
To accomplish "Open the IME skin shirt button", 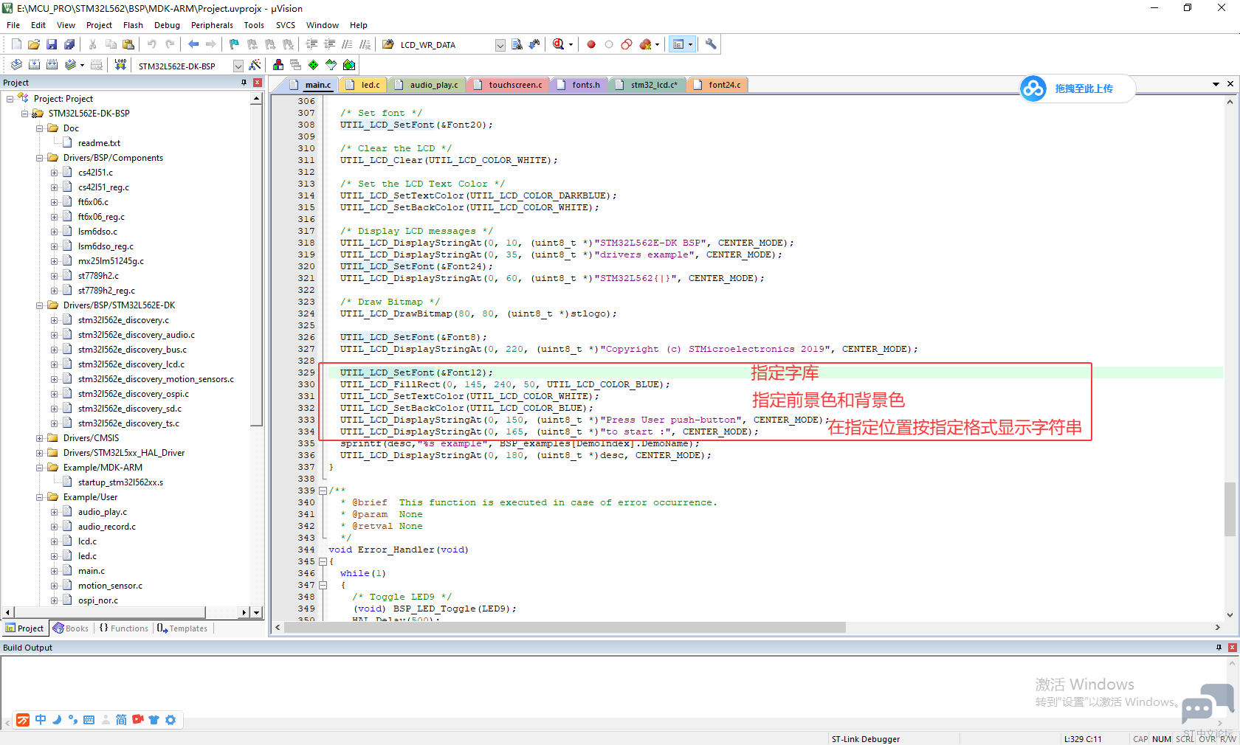I will point(154,720).
